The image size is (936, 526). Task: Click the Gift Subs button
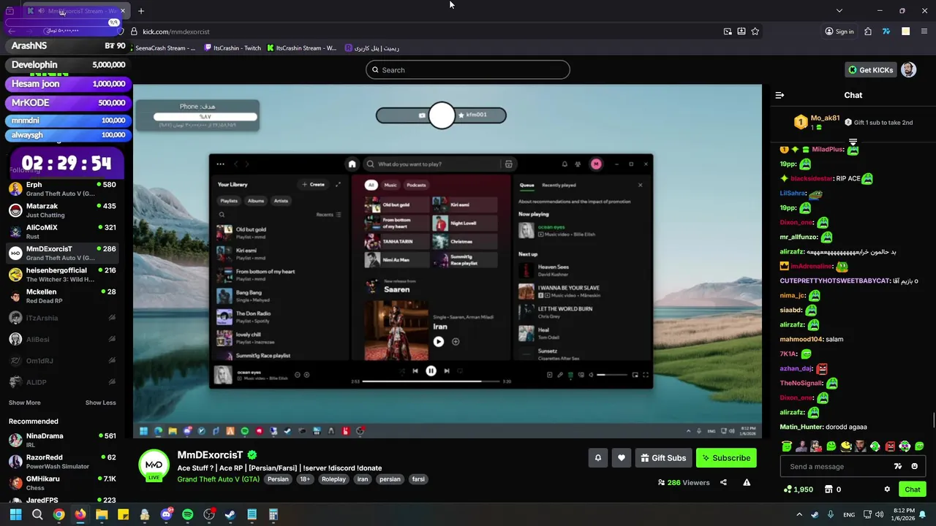(663, 458)
